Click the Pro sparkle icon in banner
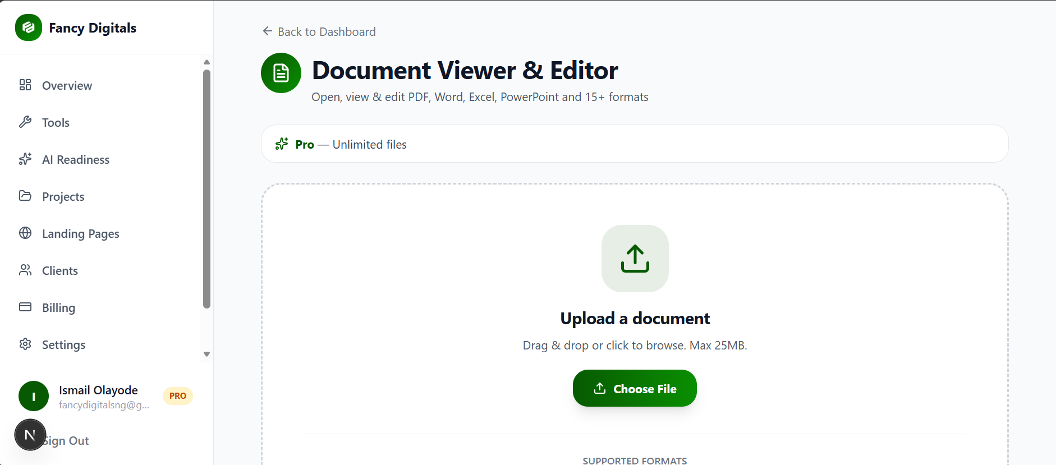 click(x=282, y=144)
